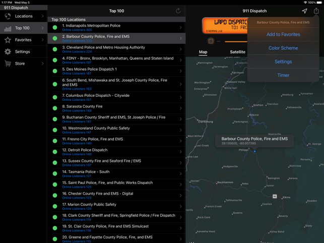Switch to the Map tab
Screen dimensions: 324x243
(x=203, y=52)
